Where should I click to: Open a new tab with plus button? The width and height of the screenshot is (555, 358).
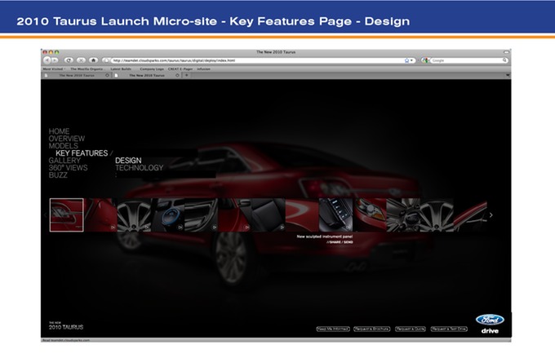point(187,75)
